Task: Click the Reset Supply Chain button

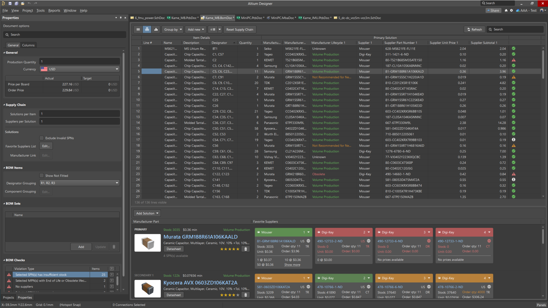Action: (x=239, y=29)
